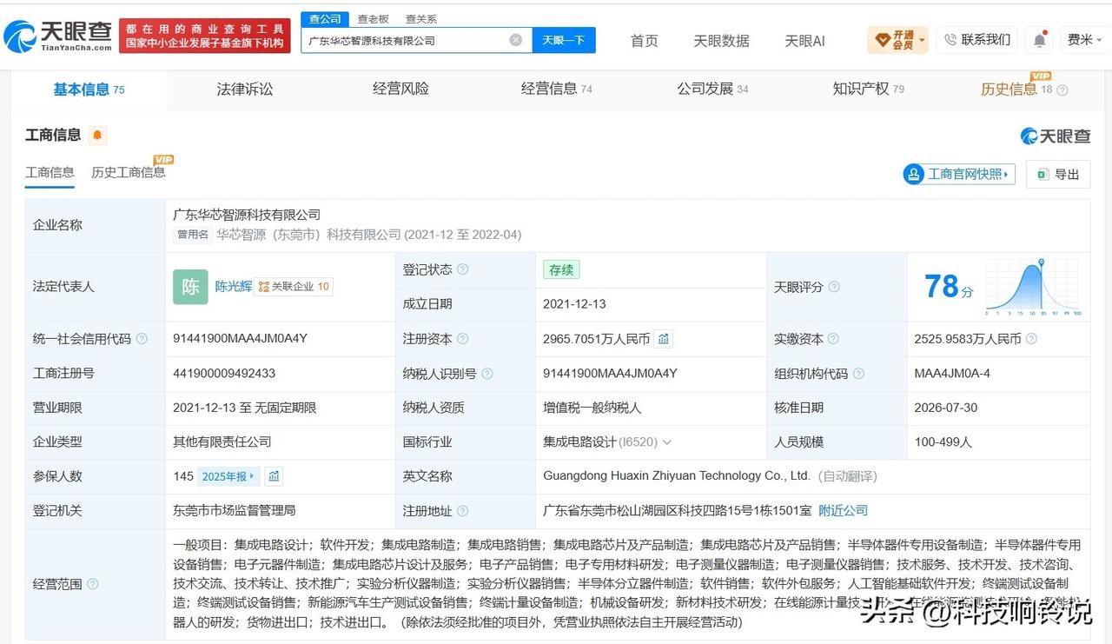This screenshot has width=1112, height=644.
Task: Switch to the 工商信息 sub-tab
Action: [x=50, y=172]
